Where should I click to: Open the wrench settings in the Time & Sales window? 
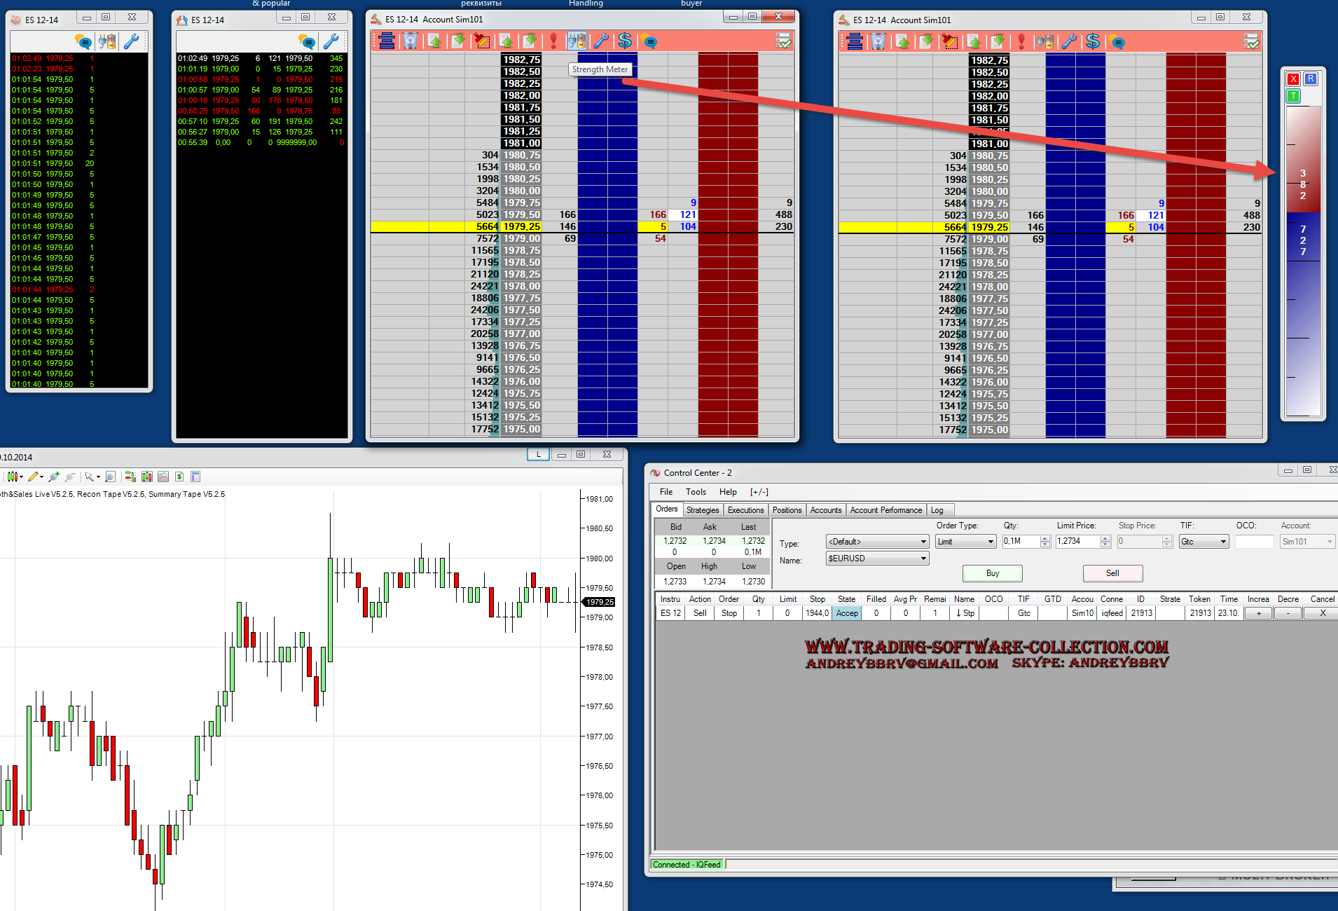click(131, 41)
